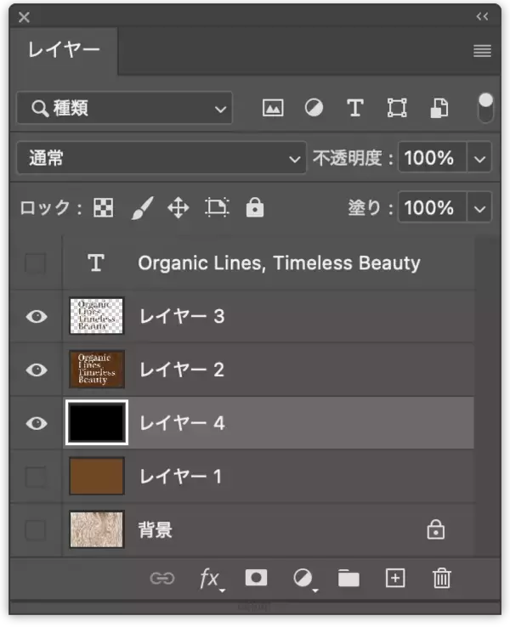Image resolution: width=510 pixels, height=627 pixels.
Task: Select the レイヤー 1 layer name
Action: [x=180, y=476]
